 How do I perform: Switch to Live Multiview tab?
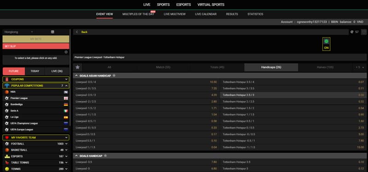click(175, 14)
